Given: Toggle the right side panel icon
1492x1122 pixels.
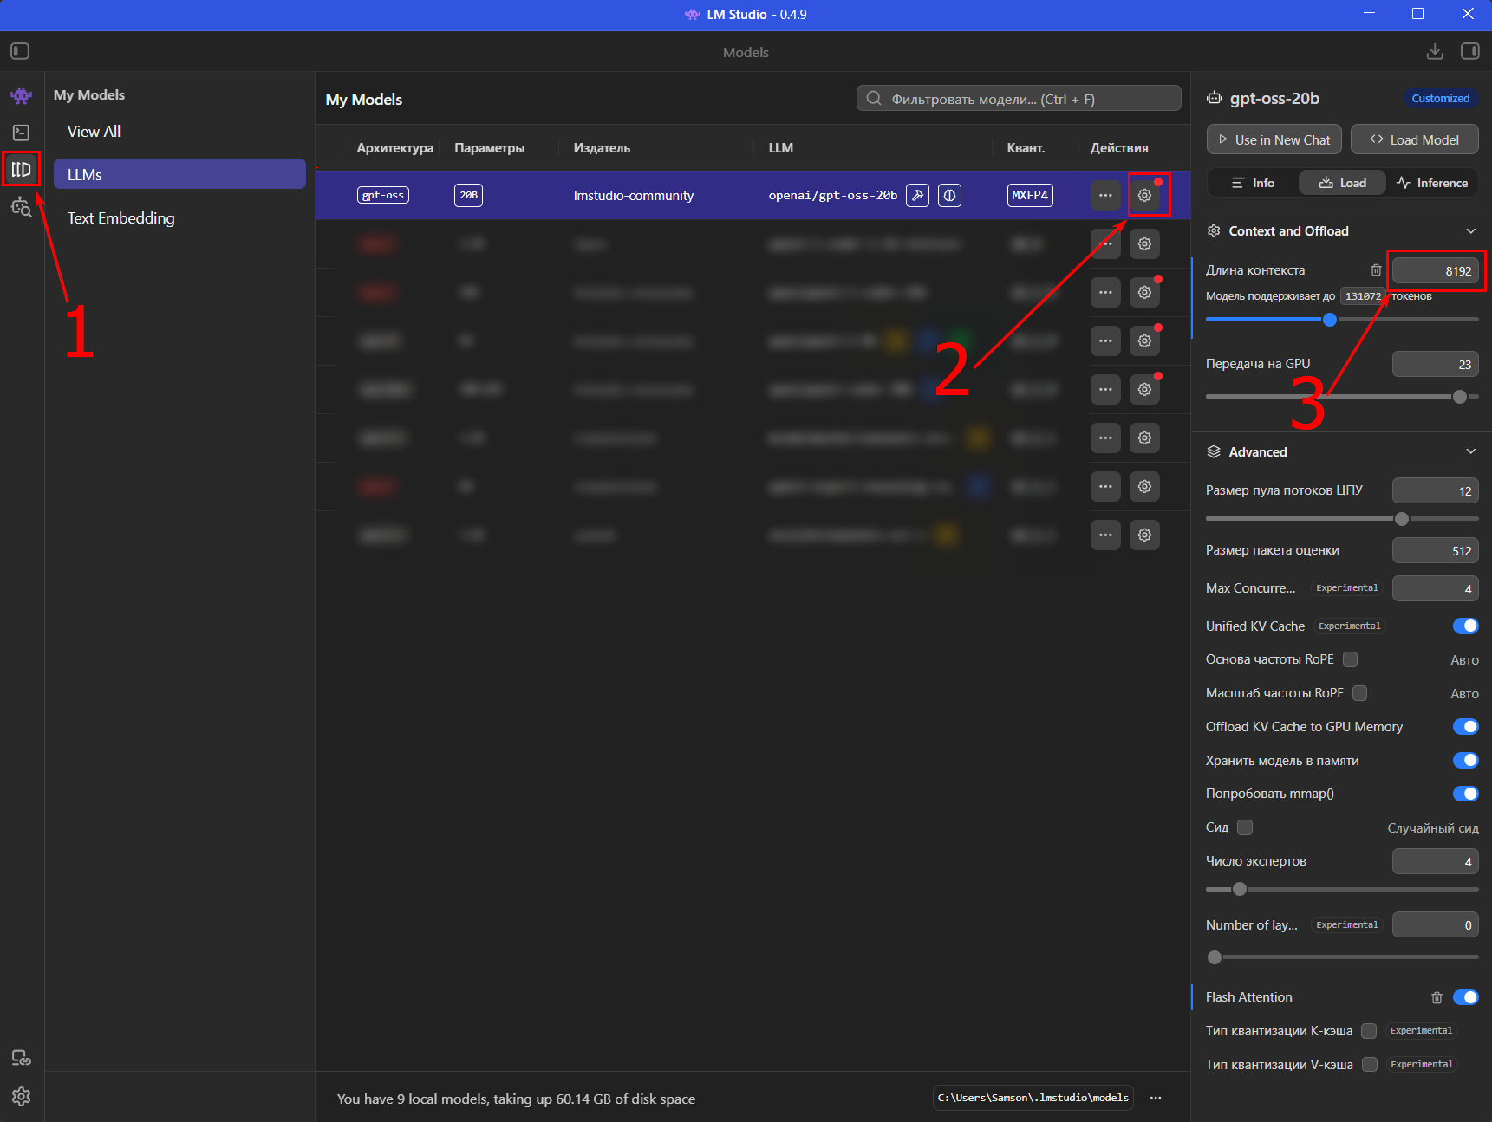Looking at the screenshot, I should point(1470,51).
